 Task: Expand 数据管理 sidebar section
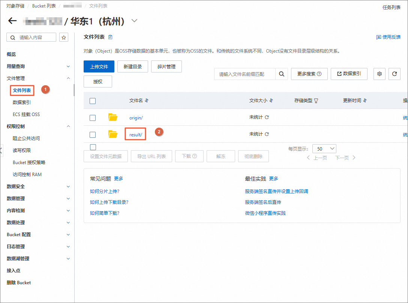[68, 199]
